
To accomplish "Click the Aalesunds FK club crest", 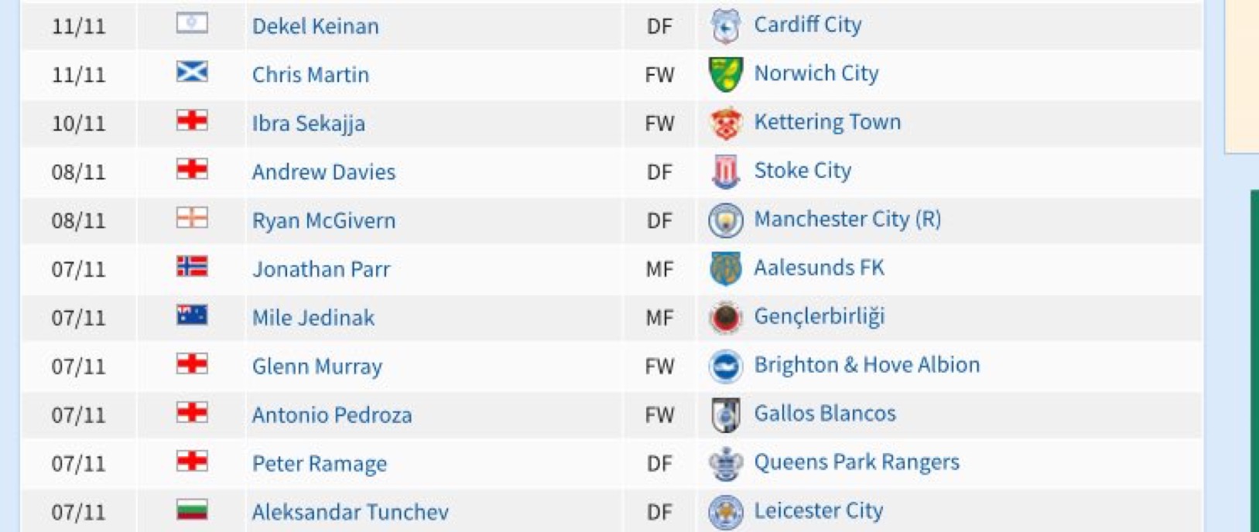I will click(725, 269).
